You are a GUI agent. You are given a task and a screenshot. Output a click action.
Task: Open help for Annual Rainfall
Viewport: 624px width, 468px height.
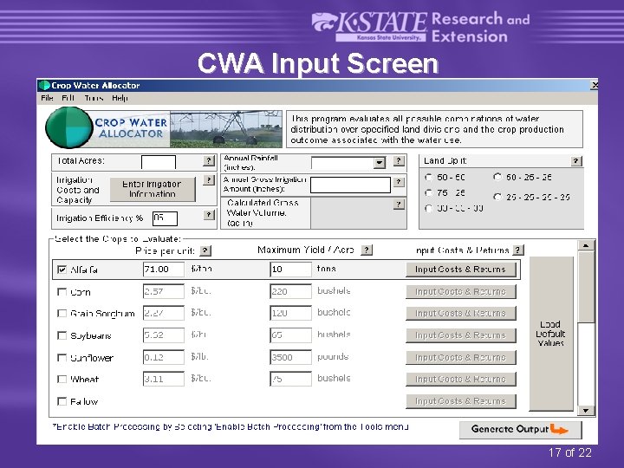coord(399,161)
